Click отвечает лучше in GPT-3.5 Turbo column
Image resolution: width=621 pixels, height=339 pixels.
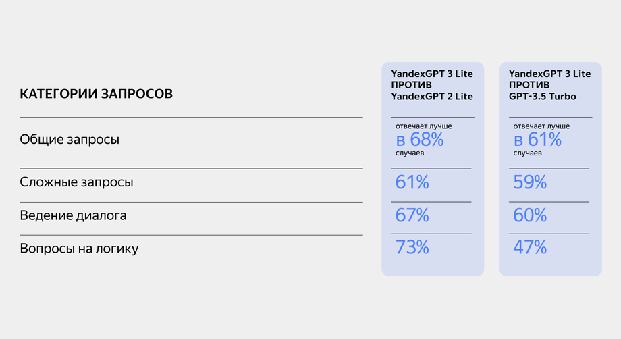541,126
